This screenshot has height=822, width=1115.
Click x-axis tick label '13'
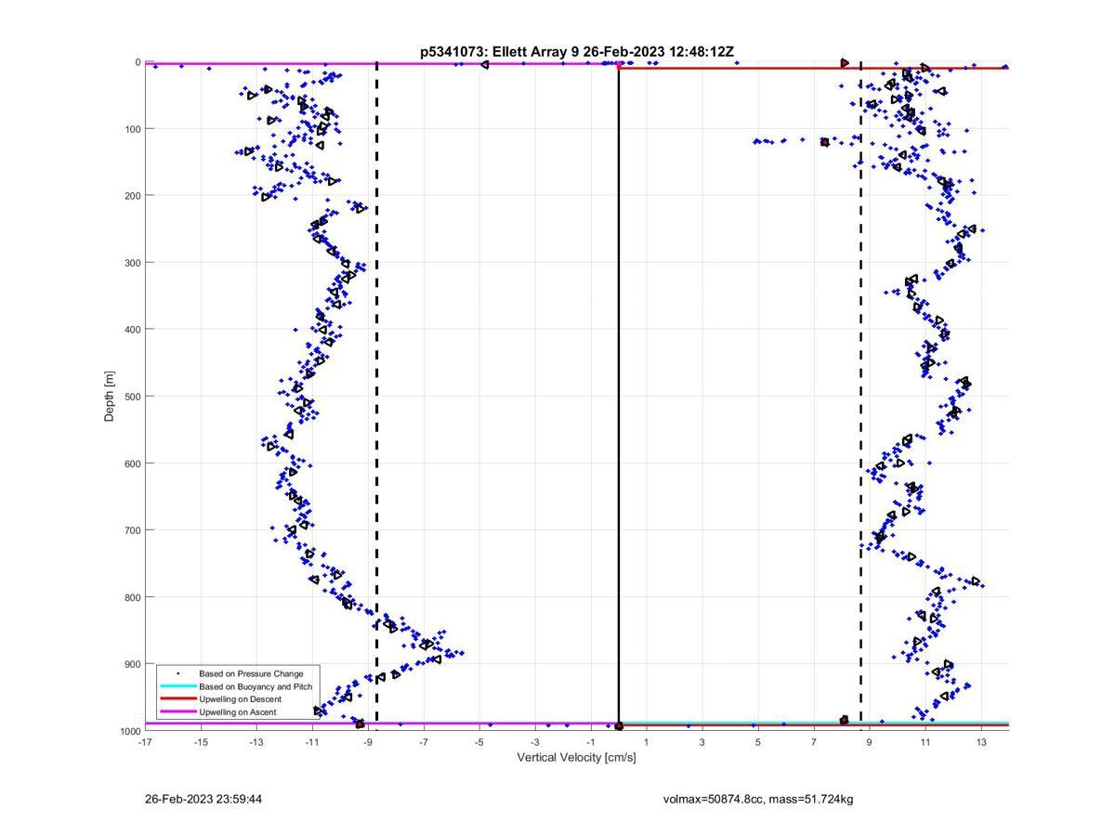click(x=981, y=742)
